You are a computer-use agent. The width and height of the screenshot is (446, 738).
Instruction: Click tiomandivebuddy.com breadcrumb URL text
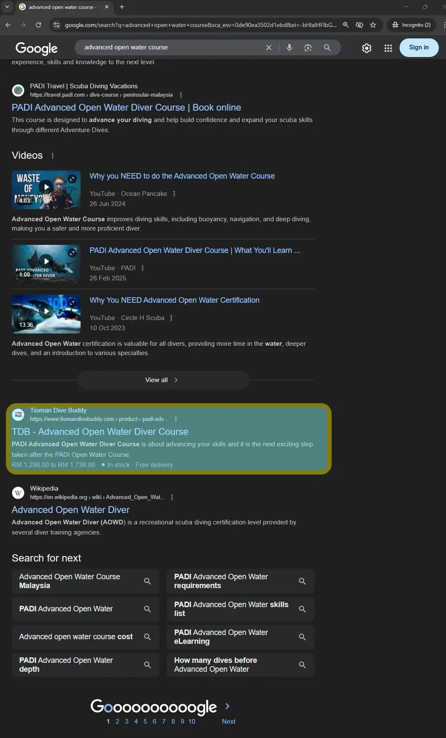99,419
